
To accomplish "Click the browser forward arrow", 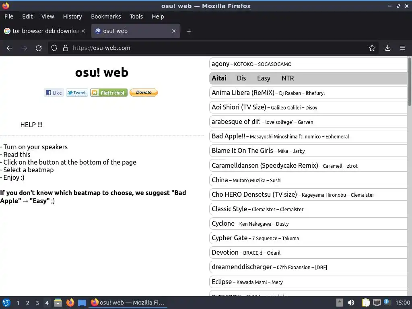I will coord(24,48).
